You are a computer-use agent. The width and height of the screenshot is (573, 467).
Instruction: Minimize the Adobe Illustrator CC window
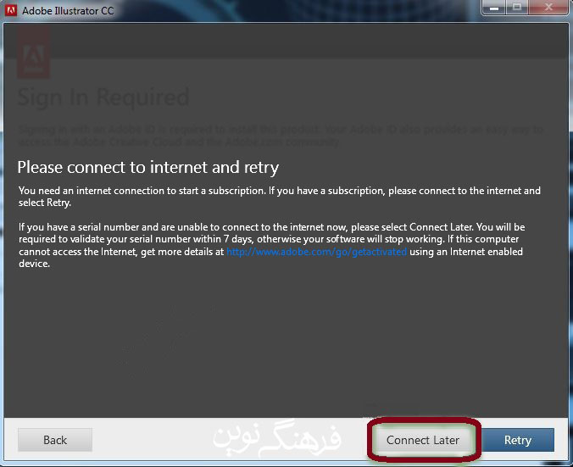pos(494,8)
